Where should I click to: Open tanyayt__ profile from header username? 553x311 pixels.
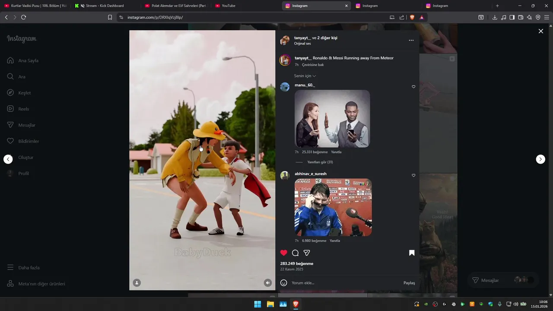(x=302, y=38)
